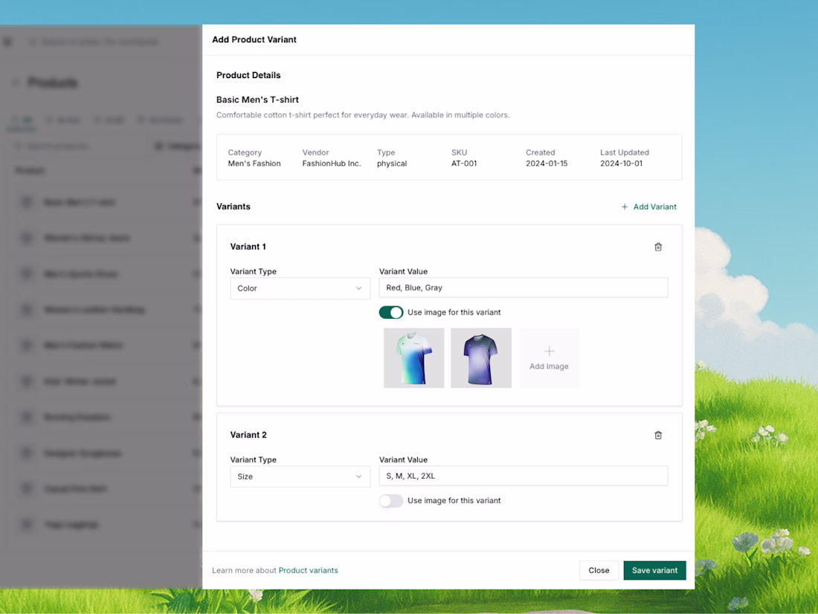Click the physical type value
The height and width of the screenshot is (614, 818).
[392, 164]
